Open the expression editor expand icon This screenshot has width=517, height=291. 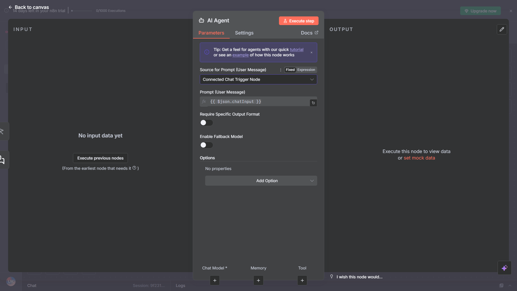coord(313,103)
